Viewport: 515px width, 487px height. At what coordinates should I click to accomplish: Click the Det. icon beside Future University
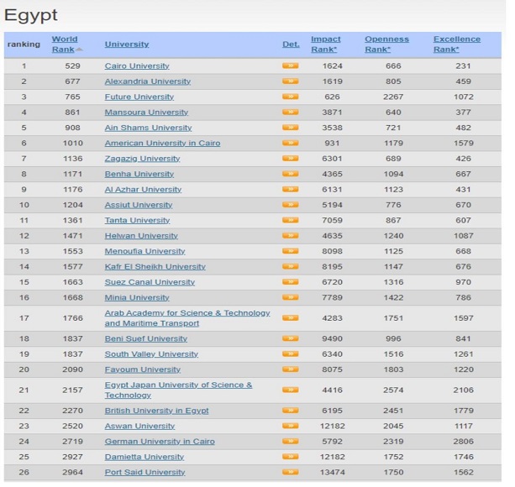click(290, 97)
